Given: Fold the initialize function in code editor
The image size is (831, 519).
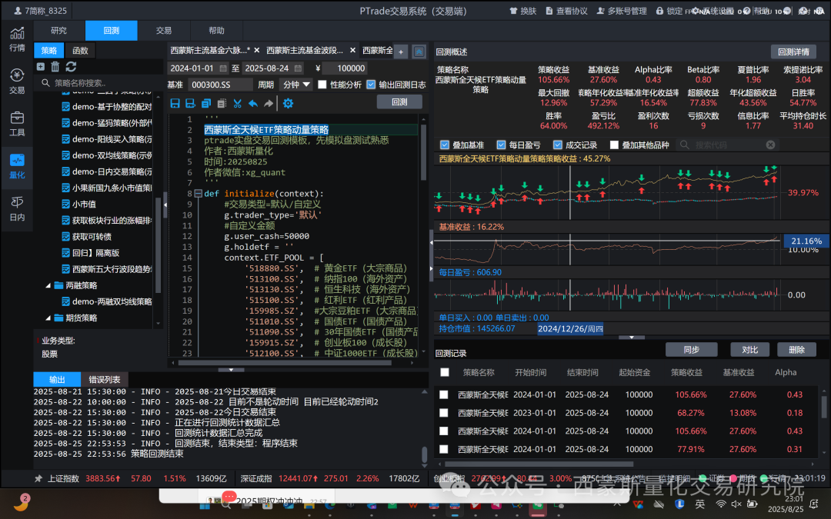Looking at the screenshot, I should click(x=199, y=193).
